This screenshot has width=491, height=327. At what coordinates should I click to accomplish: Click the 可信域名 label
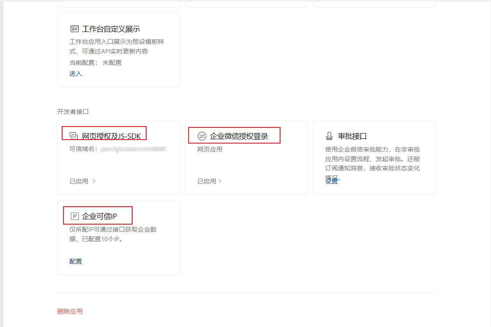pos(83,149)
